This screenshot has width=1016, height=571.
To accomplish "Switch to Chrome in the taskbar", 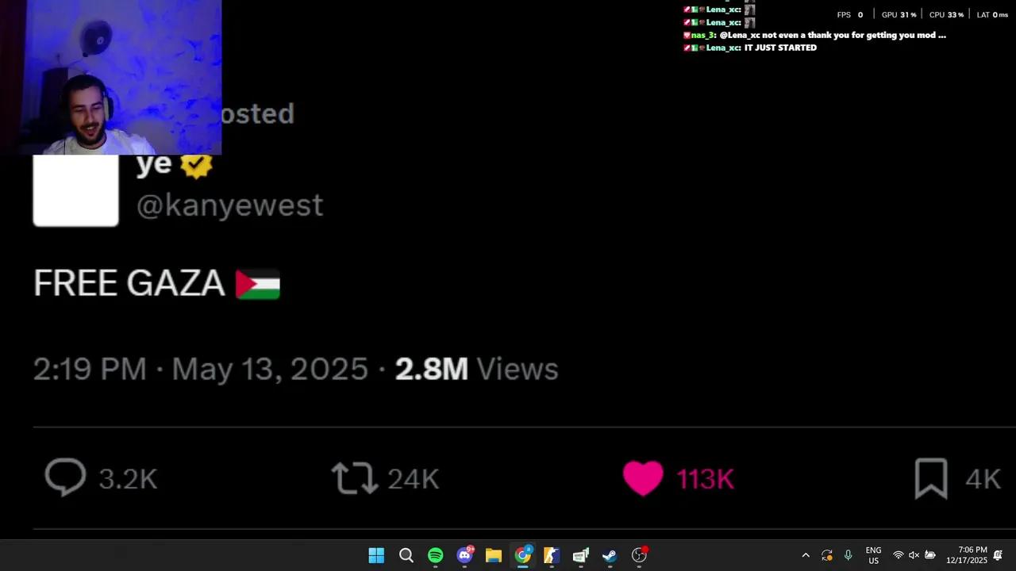I will point(522,555).
